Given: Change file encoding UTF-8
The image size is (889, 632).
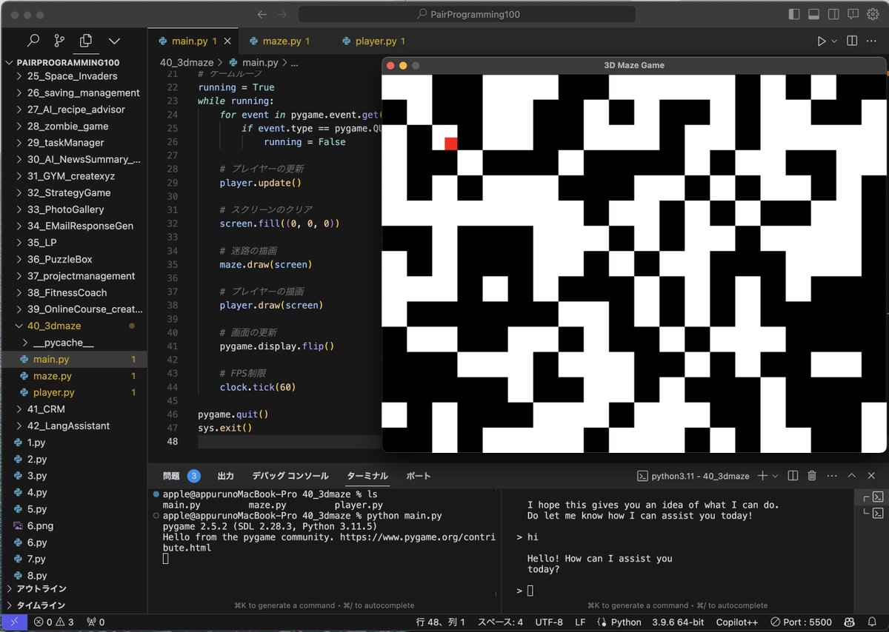Looking at the screenshot, I should [x=549, y=622].
